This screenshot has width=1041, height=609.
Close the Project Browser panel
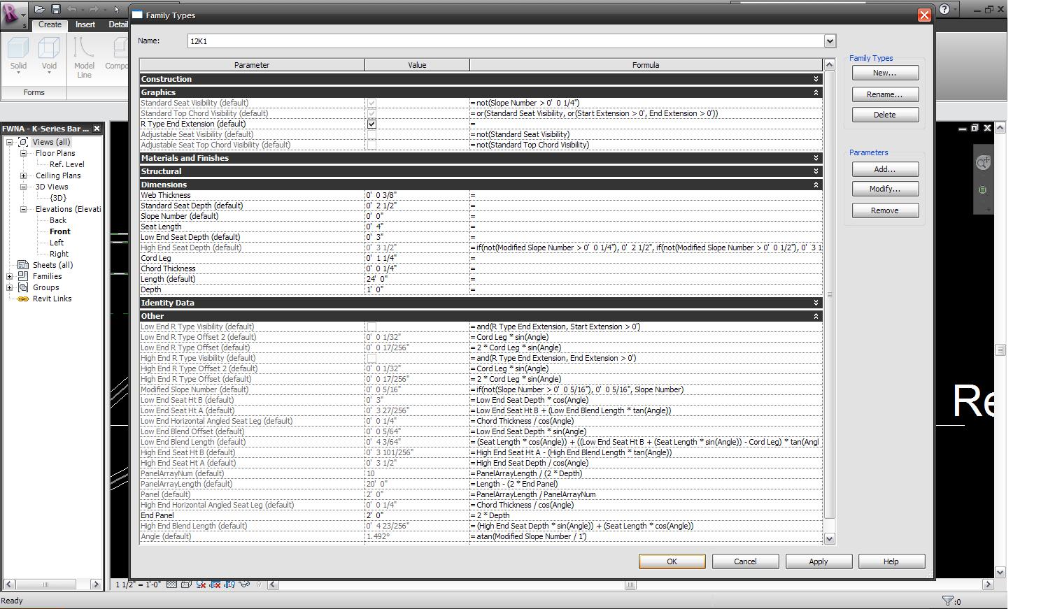coord(97,129)
